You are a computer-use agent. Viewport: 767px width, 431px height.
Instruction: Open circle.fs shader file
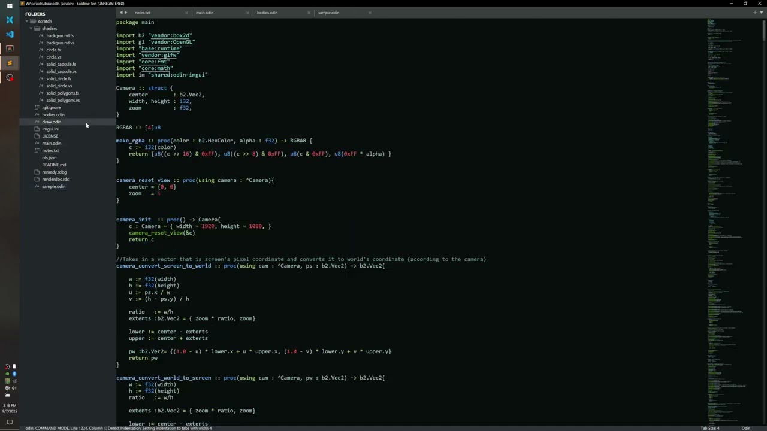coord(53,50)
